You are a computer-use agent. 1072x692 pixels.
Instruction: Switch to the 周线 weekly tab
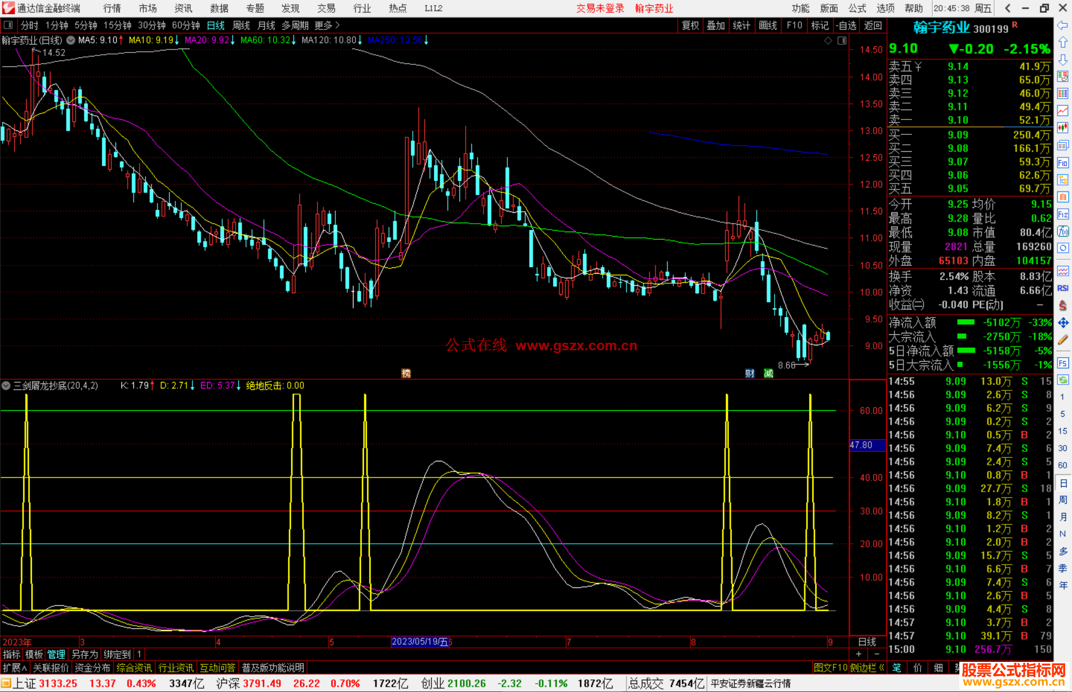click(x=241, y=25)
